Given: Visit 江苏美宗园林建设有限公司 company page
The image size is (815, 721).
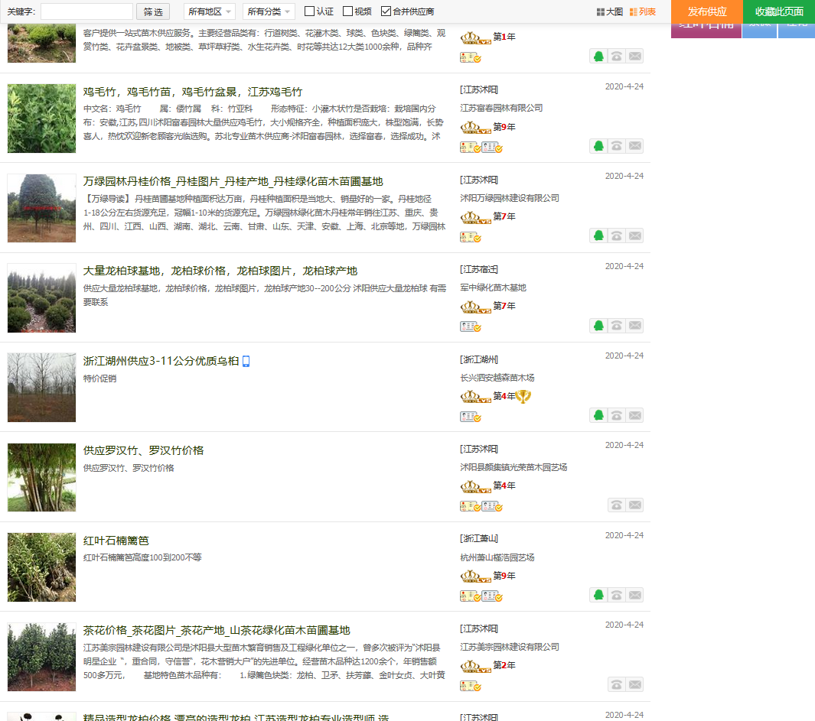Looking at the screenshot, I should pyautogui.click(x=510, y=648).
